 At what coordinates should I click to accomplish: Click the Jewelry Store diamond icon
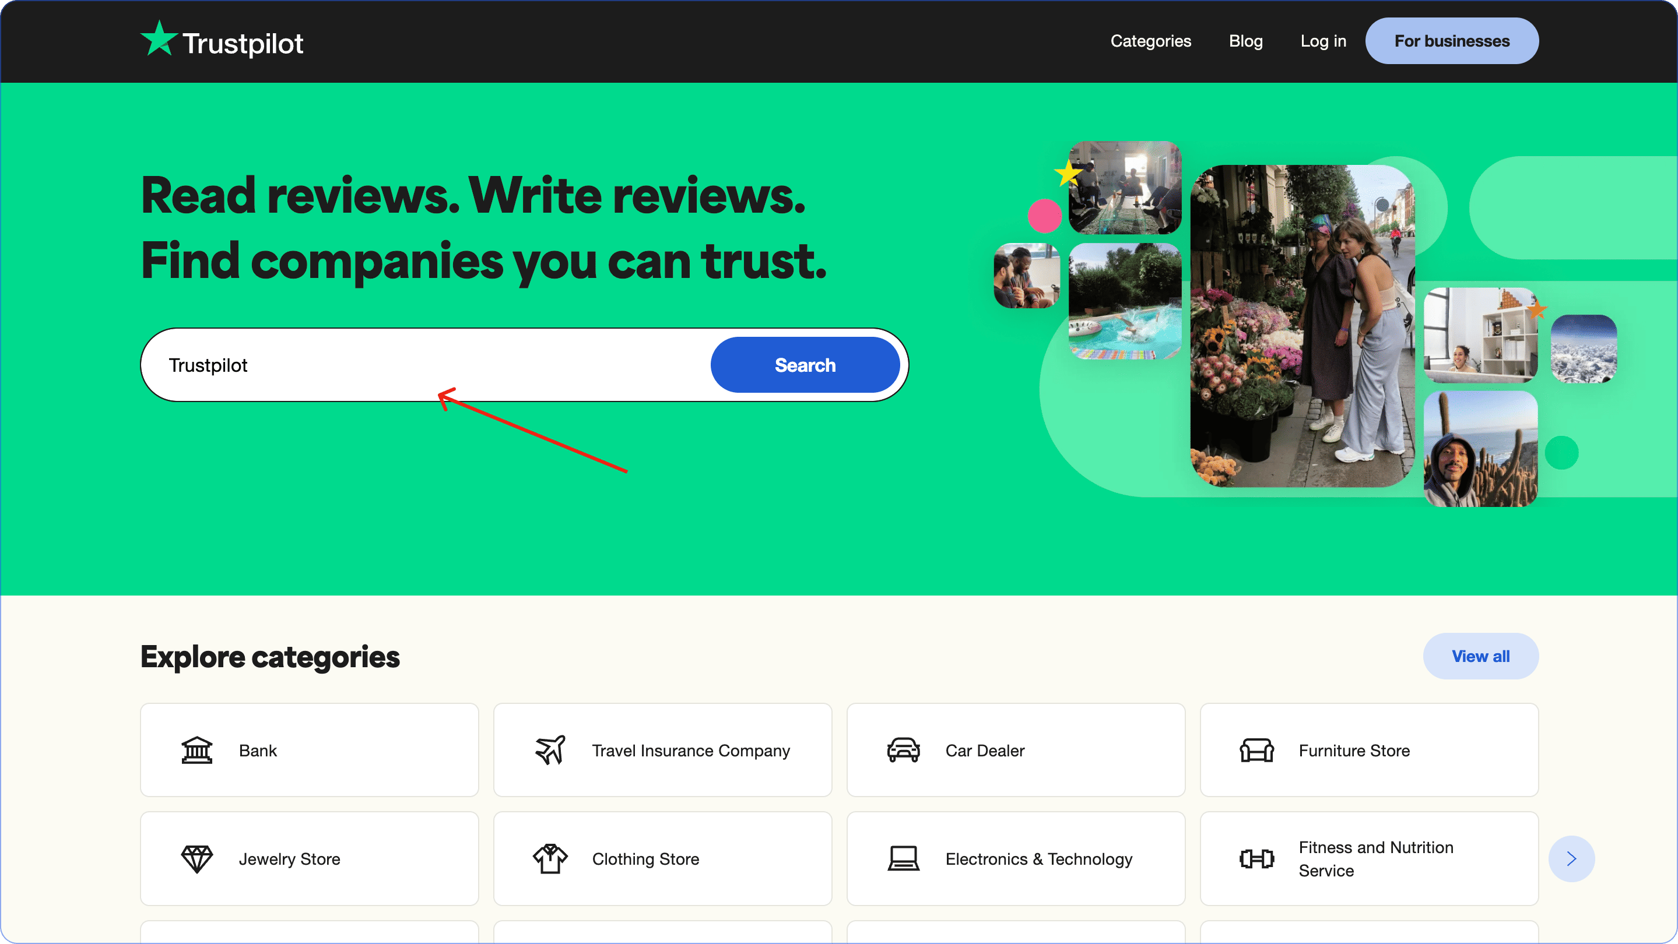[x=196, y=859]
